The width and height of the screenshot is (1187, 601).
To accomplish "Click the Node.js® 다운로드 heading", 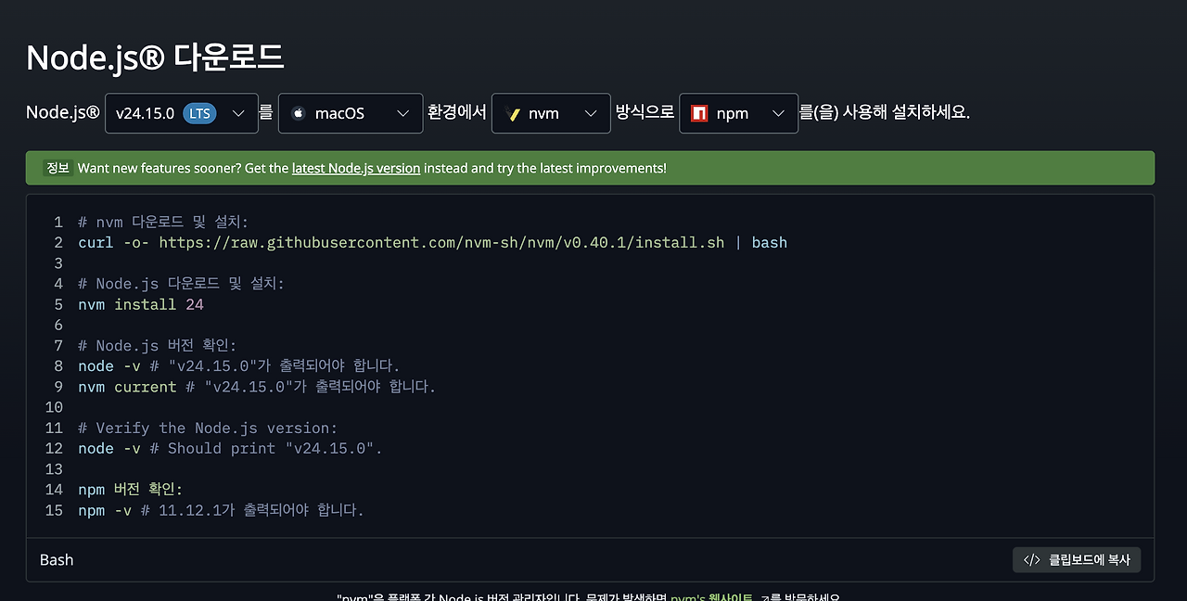I will (155, 58).
